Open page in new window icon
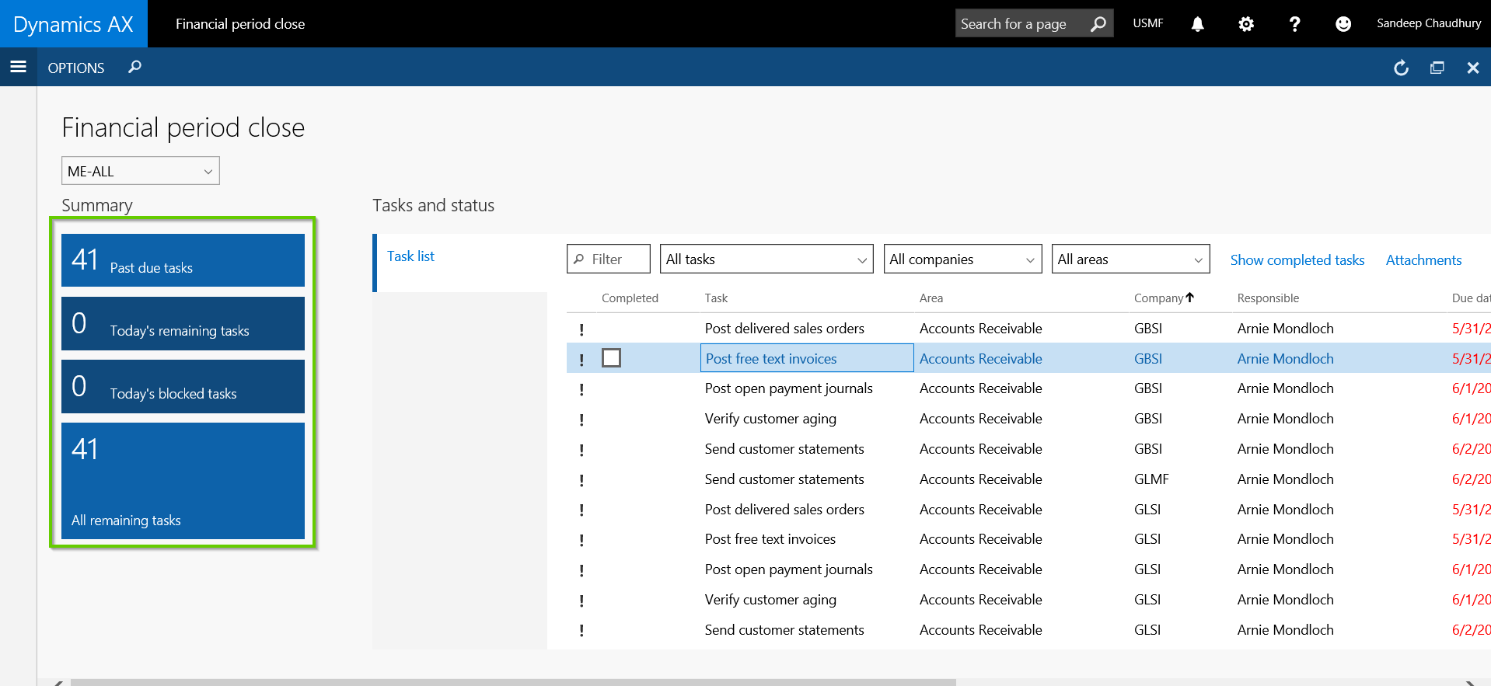This screenshot has height=686, width=1491. [1437, 68]
